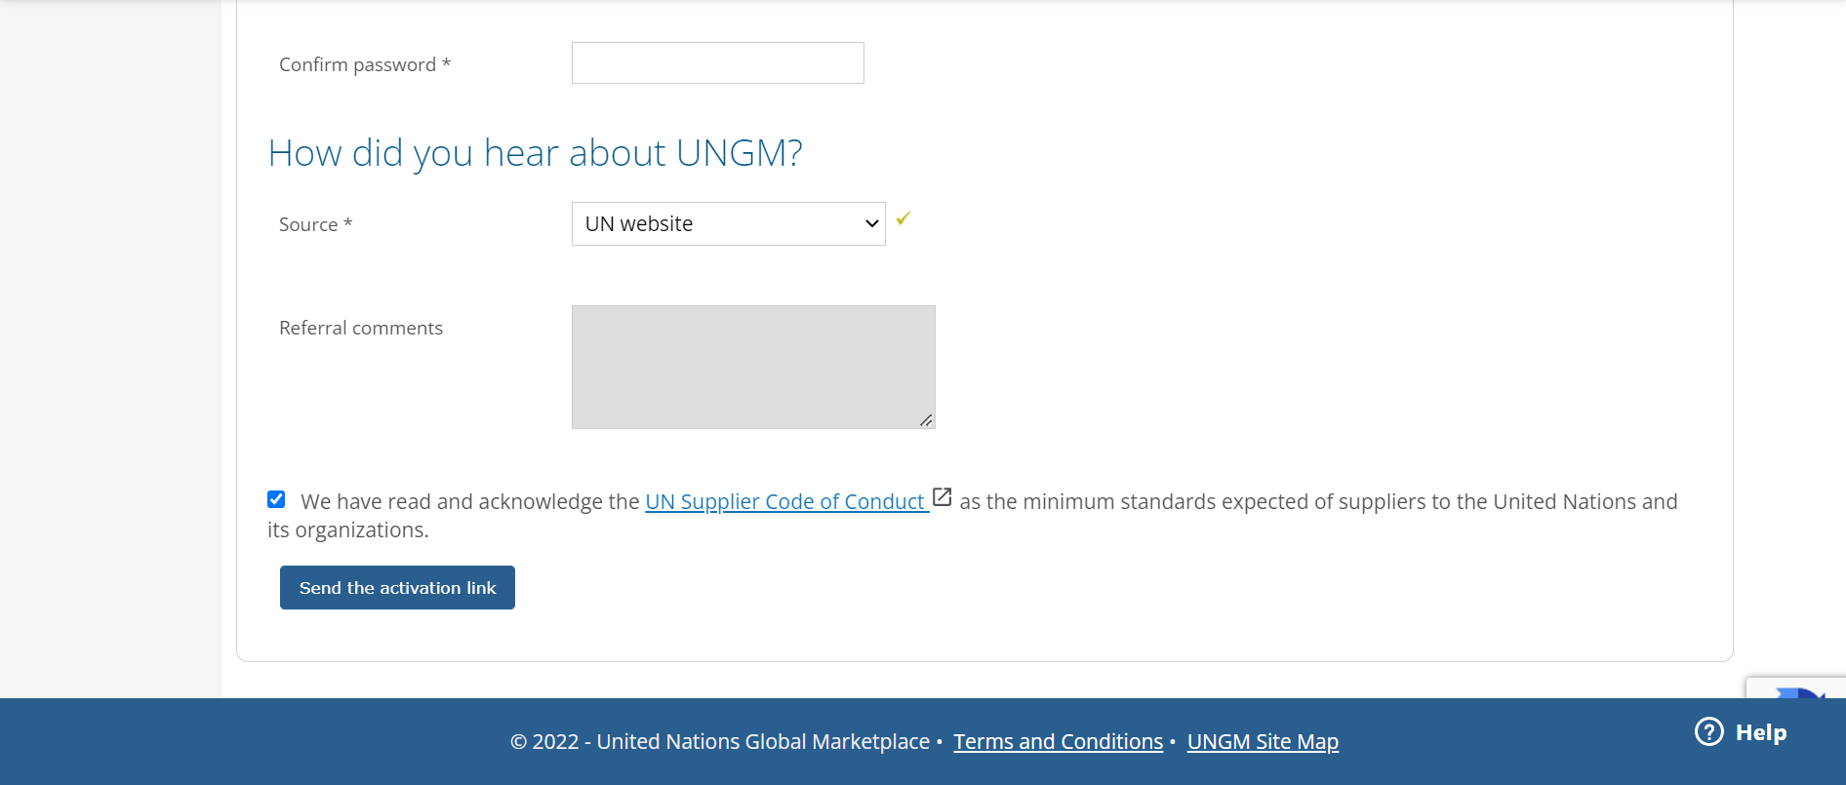Focus the Referral comments text area
The height and width of the screenshot is (785, 1846).
tap(753, 367)
